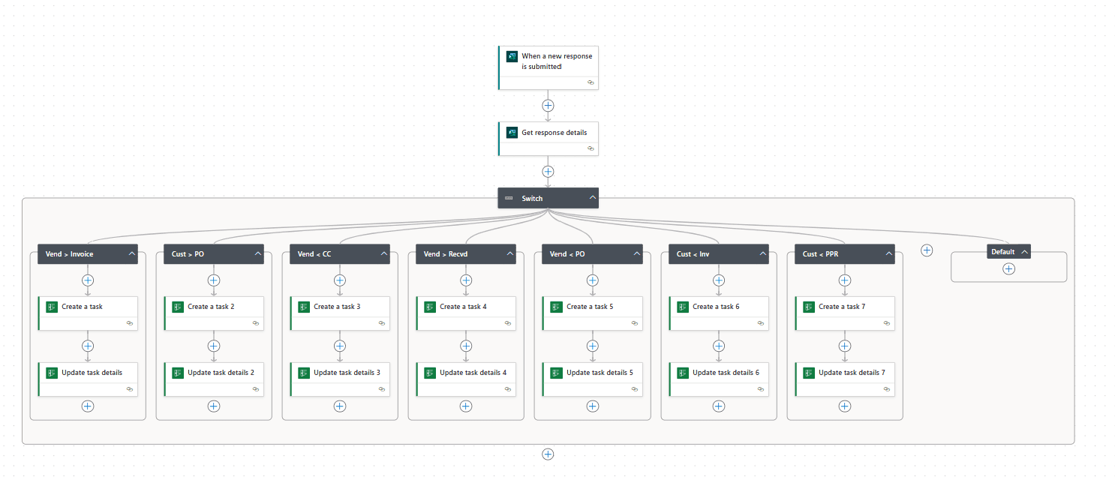Add an action inside the Default case
Screen dimensions: 1115x477
point(1009,268)
